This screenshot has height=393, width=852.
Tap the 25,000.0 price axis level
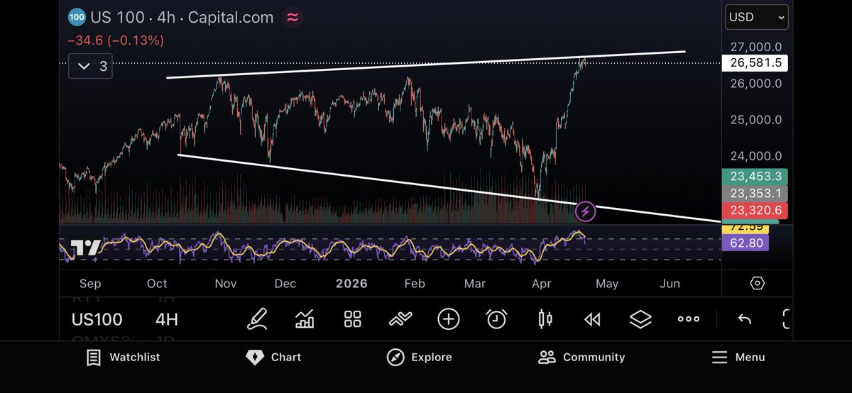coord(756,120)
